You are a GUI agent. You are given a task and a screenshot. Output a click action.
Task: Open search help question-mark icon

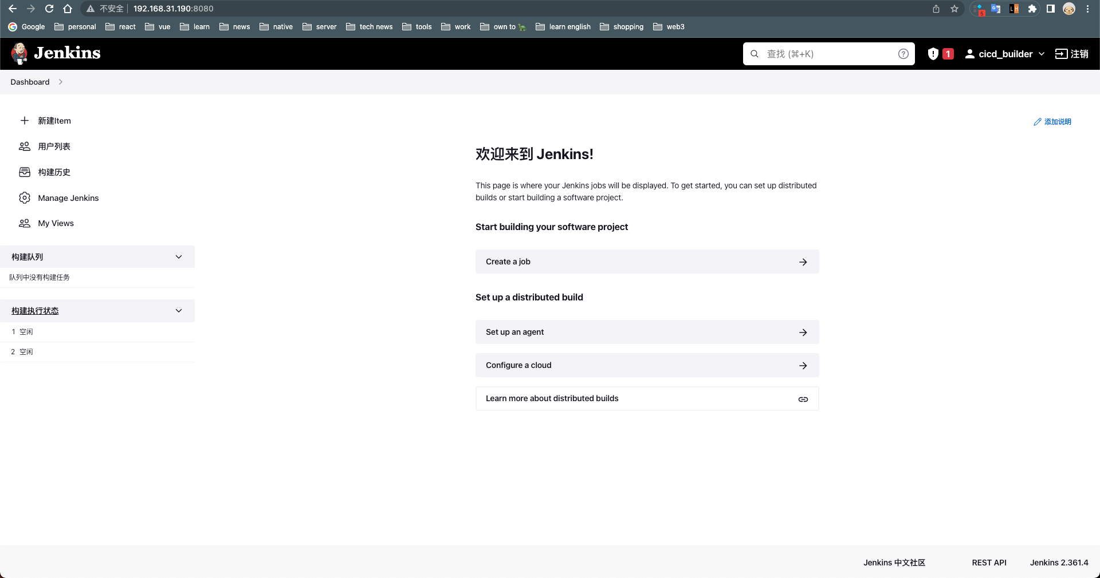(903, 54)
